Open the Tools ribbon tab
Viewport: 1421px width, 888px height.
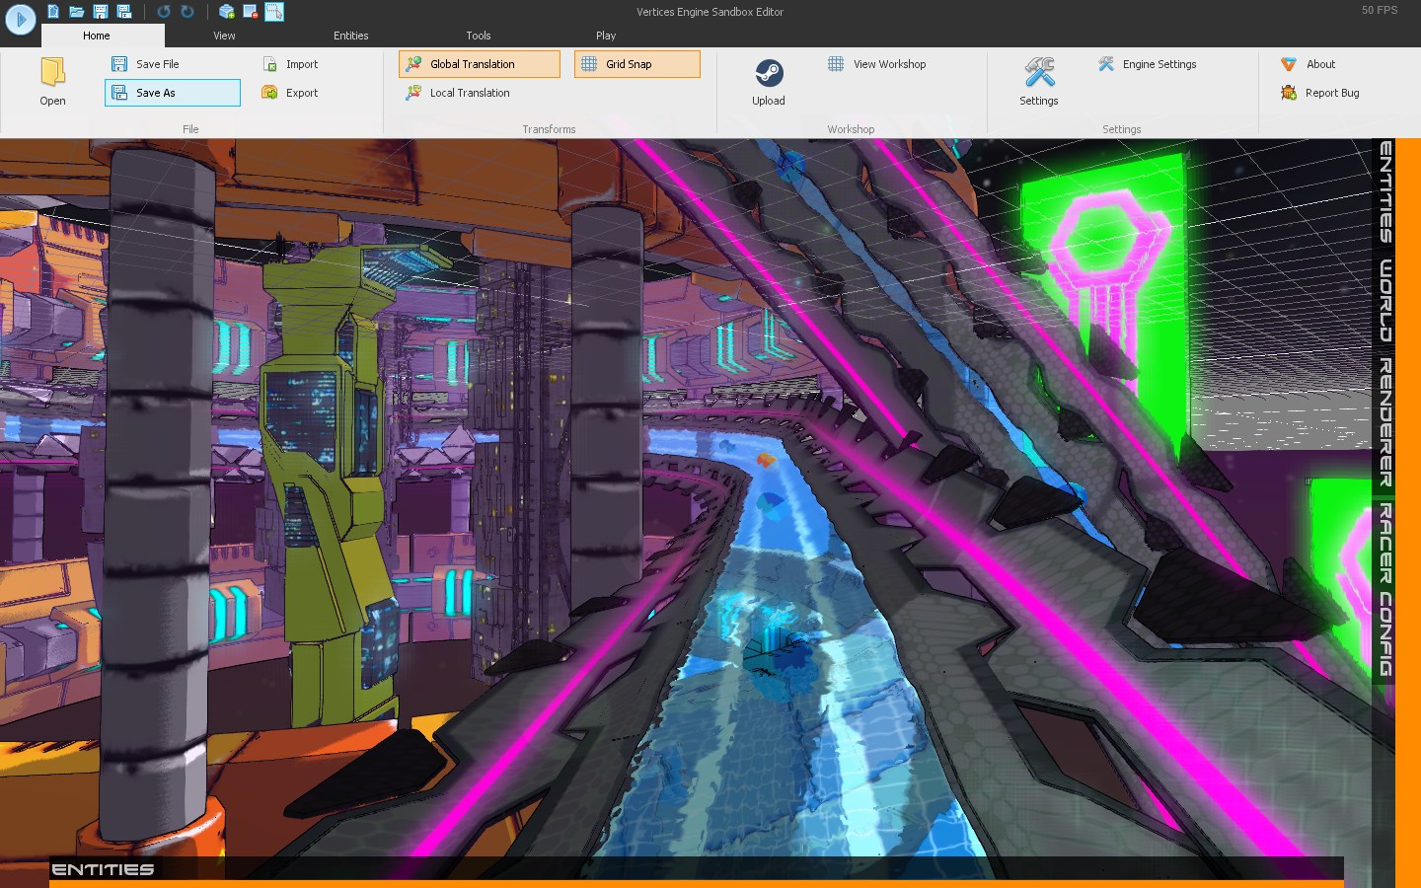tap(479, 36)
